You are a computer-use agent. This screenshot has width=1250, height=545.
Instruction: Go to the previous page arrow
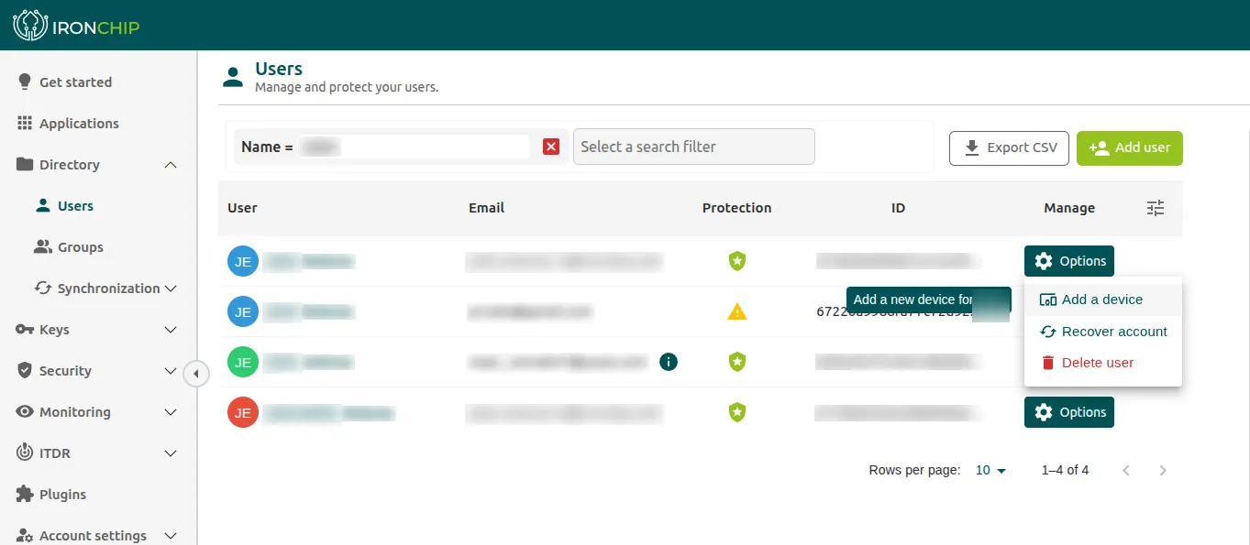(x=1126, y=471)
